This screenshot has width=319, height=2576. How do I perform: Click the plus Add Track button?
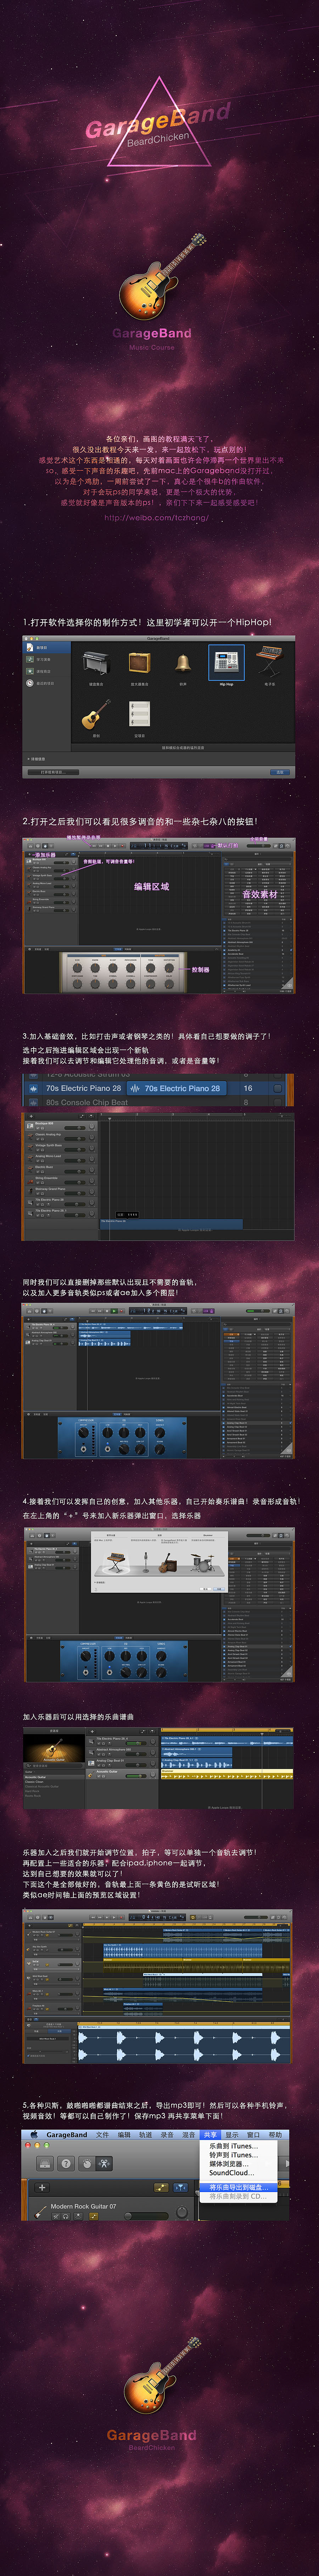pyautogui.click(x=42, y=2187)
